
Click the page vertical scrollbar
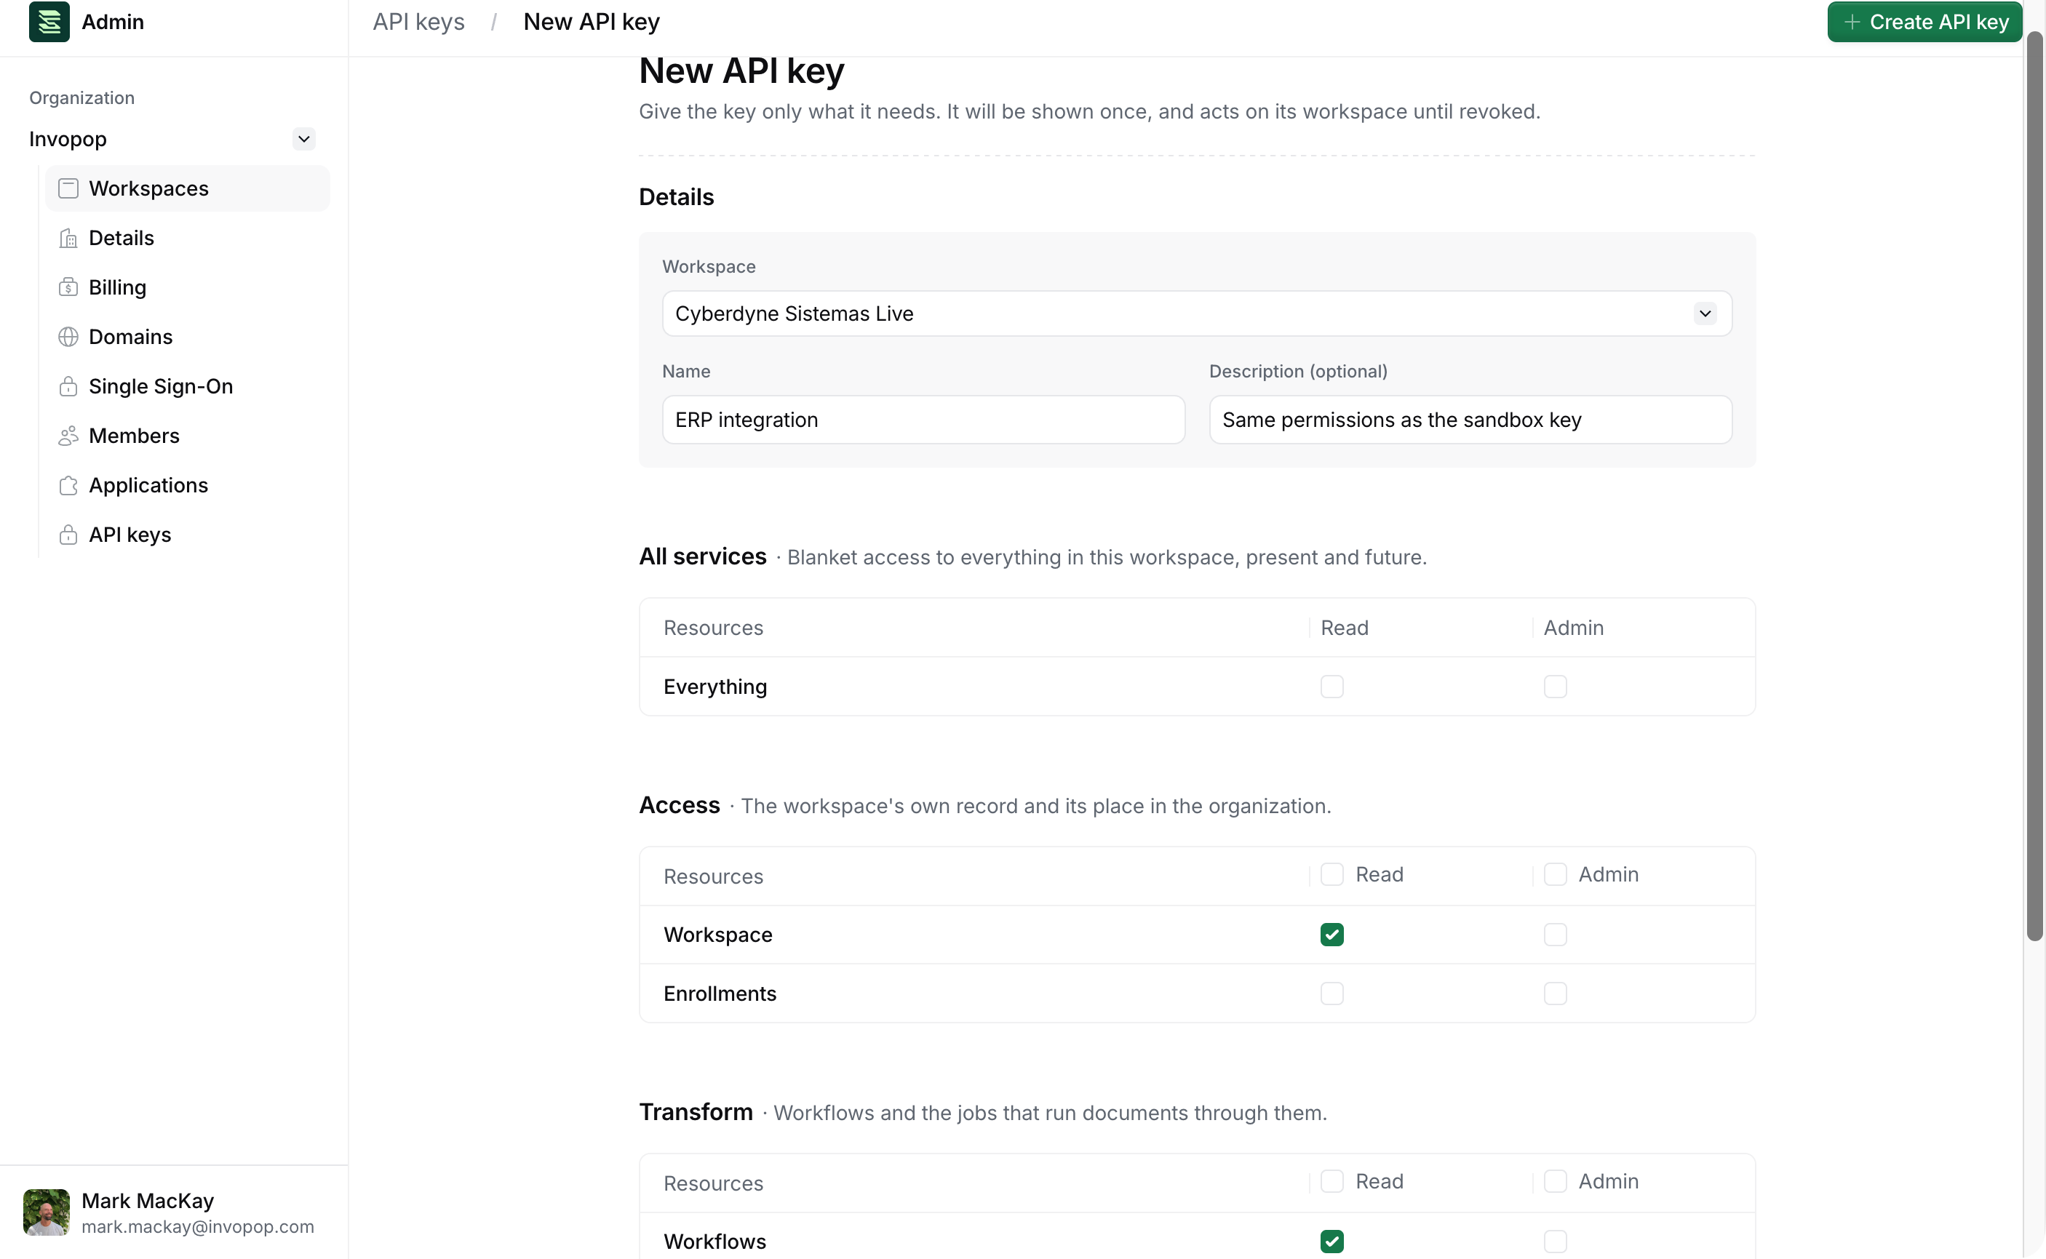[x=2034, y=487]
